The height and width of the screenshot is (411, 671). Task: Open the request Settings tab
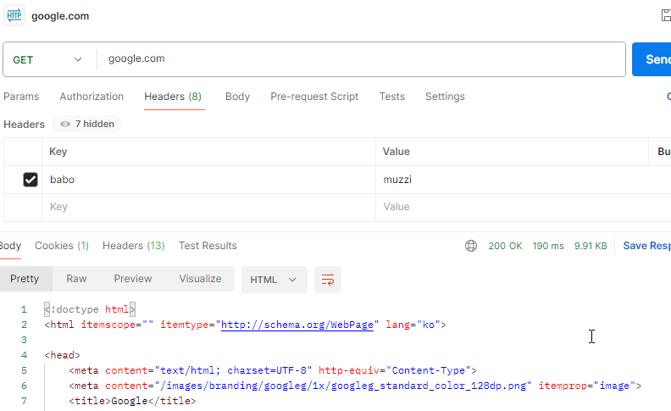point(445,97)
